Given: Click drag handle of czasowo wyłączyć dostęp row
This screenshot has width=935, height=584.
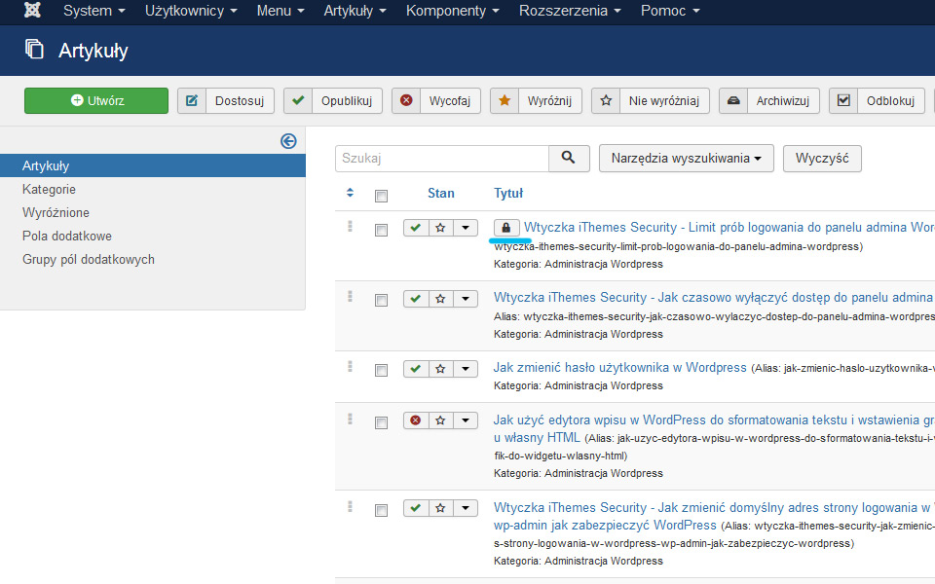Looking at the screenshot, I should pyautogui.click(x=350, y=296).
